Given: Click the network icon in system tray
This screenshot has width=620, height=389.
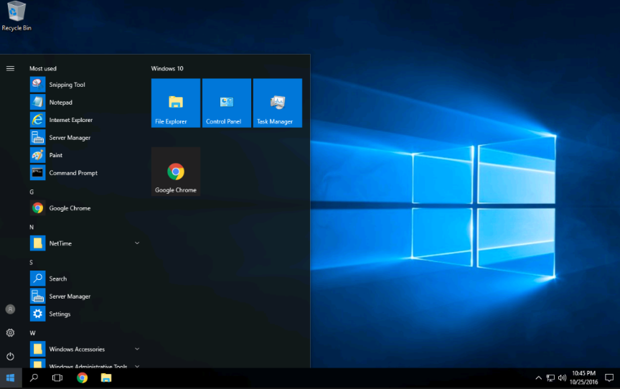Looking at the screenshot, I should click(x=550, y=378).
